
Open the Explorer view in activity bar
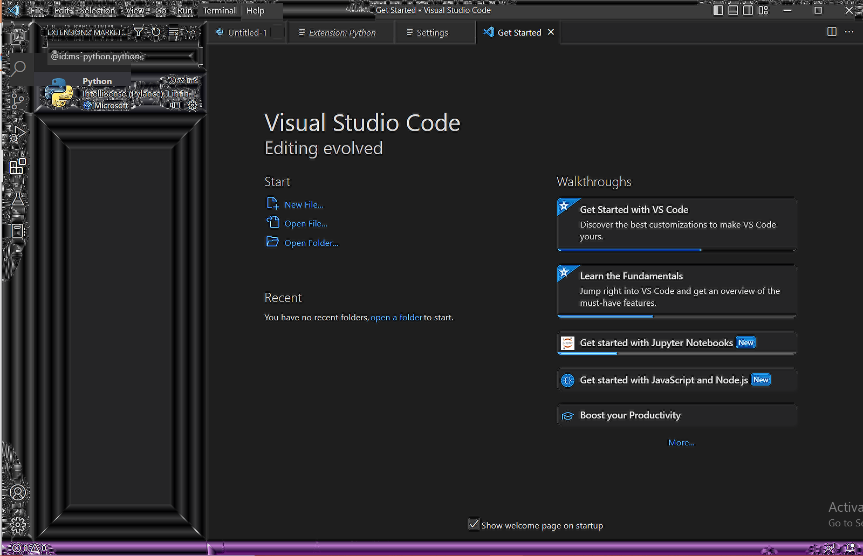coord(18,36)
